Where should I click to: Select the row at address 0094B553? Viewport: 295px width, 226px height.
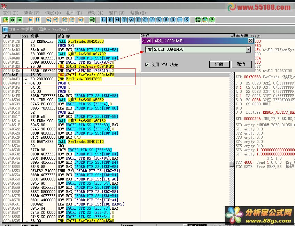pyautogui.click(x=116, y=171)
